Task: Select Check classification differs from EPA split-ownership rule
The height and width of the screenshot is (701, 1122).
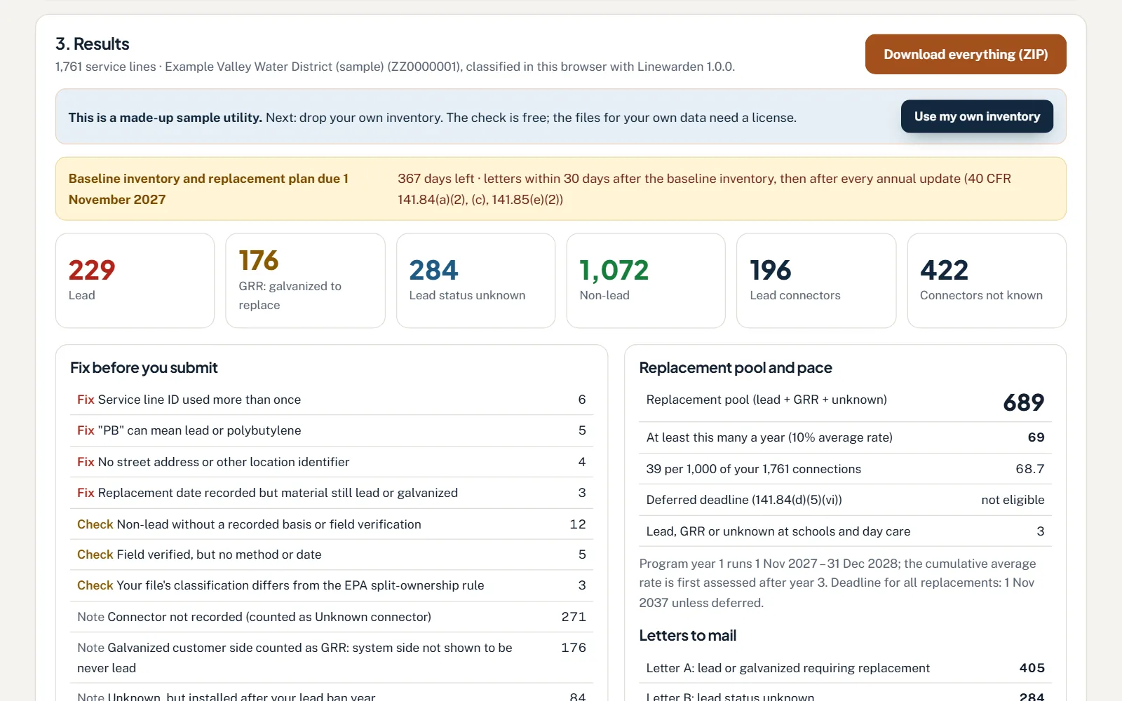Action: [332, 585]
